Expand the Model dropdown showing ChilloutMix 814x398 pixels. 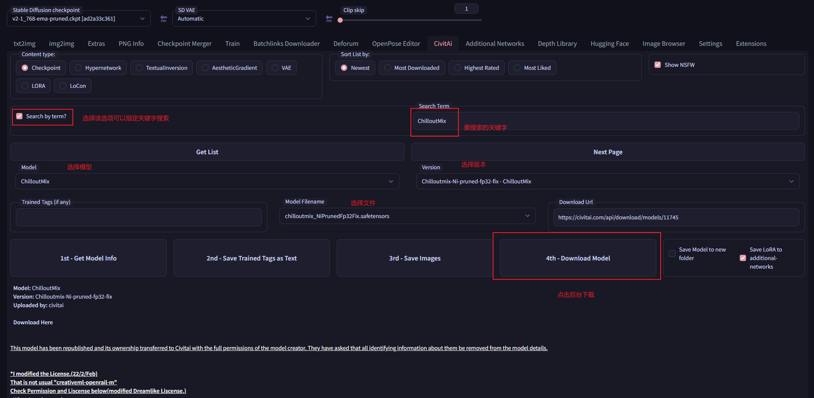point(207,181)
